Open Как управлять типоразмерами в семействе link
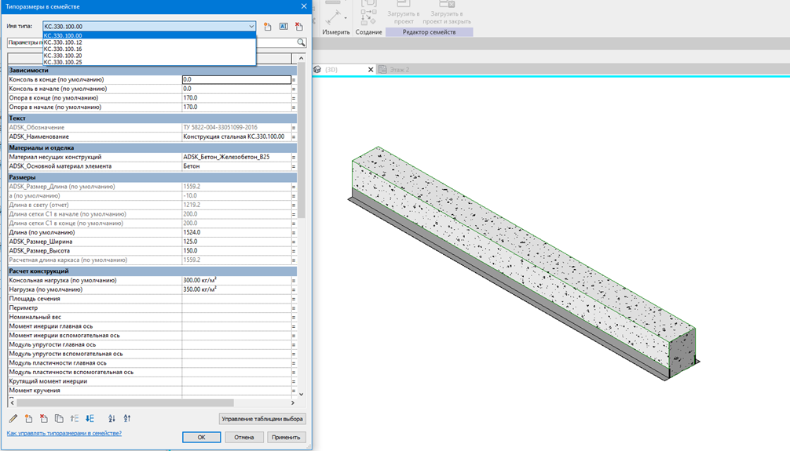 pos(64,433)
